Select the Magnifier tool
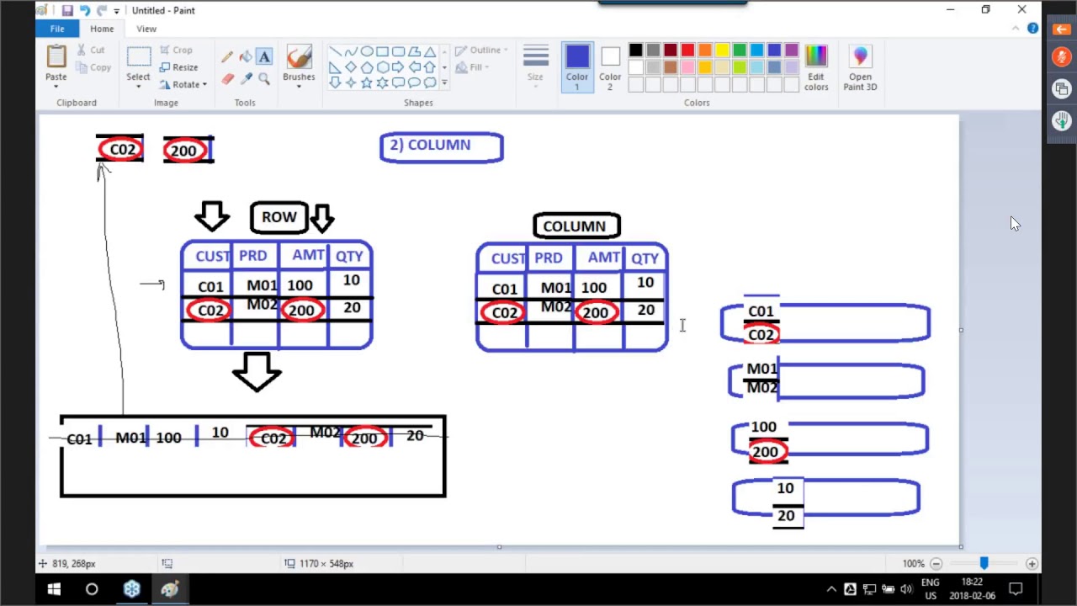This screenshot has width=1077, height=606. 264,78
